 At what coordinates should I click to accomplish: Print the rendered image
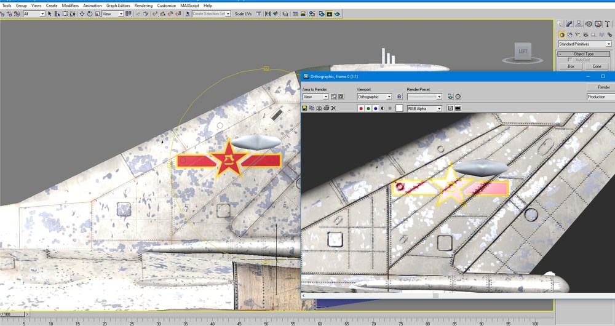[326, 108]
